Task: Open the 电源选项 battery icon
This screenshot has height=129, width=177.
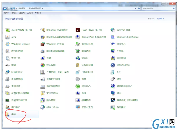Action: (78, 51)
